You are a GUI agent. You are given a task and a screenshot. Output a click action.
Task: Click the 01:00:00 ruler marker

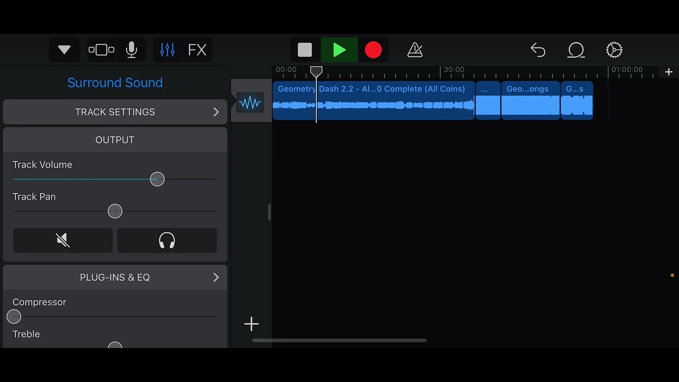[x=627, y=70]
